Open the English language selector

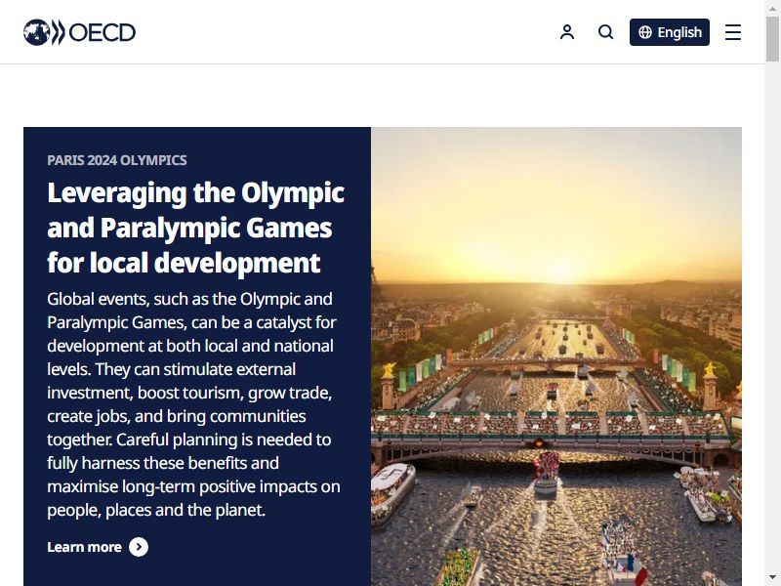(x=670, y=32)
